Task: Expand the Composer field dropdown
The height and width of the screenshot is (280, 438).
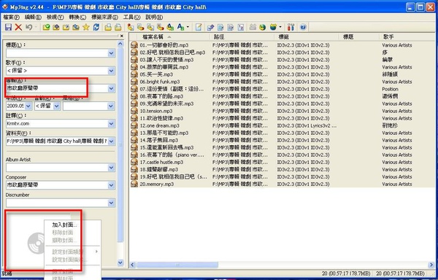Action: click(111, 185)
